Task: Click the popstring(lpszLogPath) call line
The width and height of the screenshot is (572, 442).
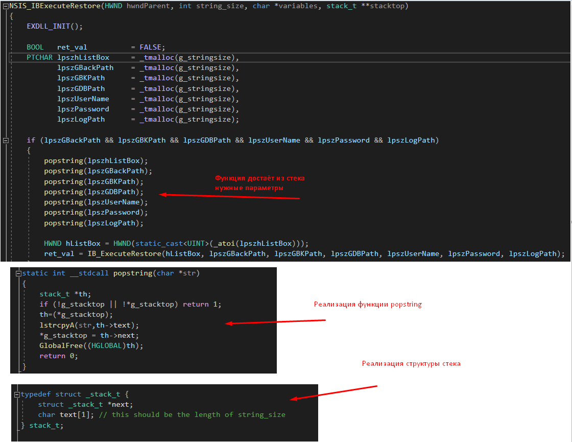Action: [94, 223]
